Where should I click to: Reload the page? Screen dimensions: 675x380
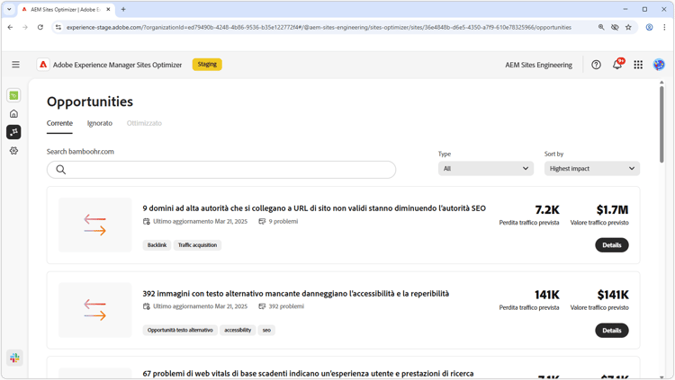pyautogui.click(x=40, y=27)
